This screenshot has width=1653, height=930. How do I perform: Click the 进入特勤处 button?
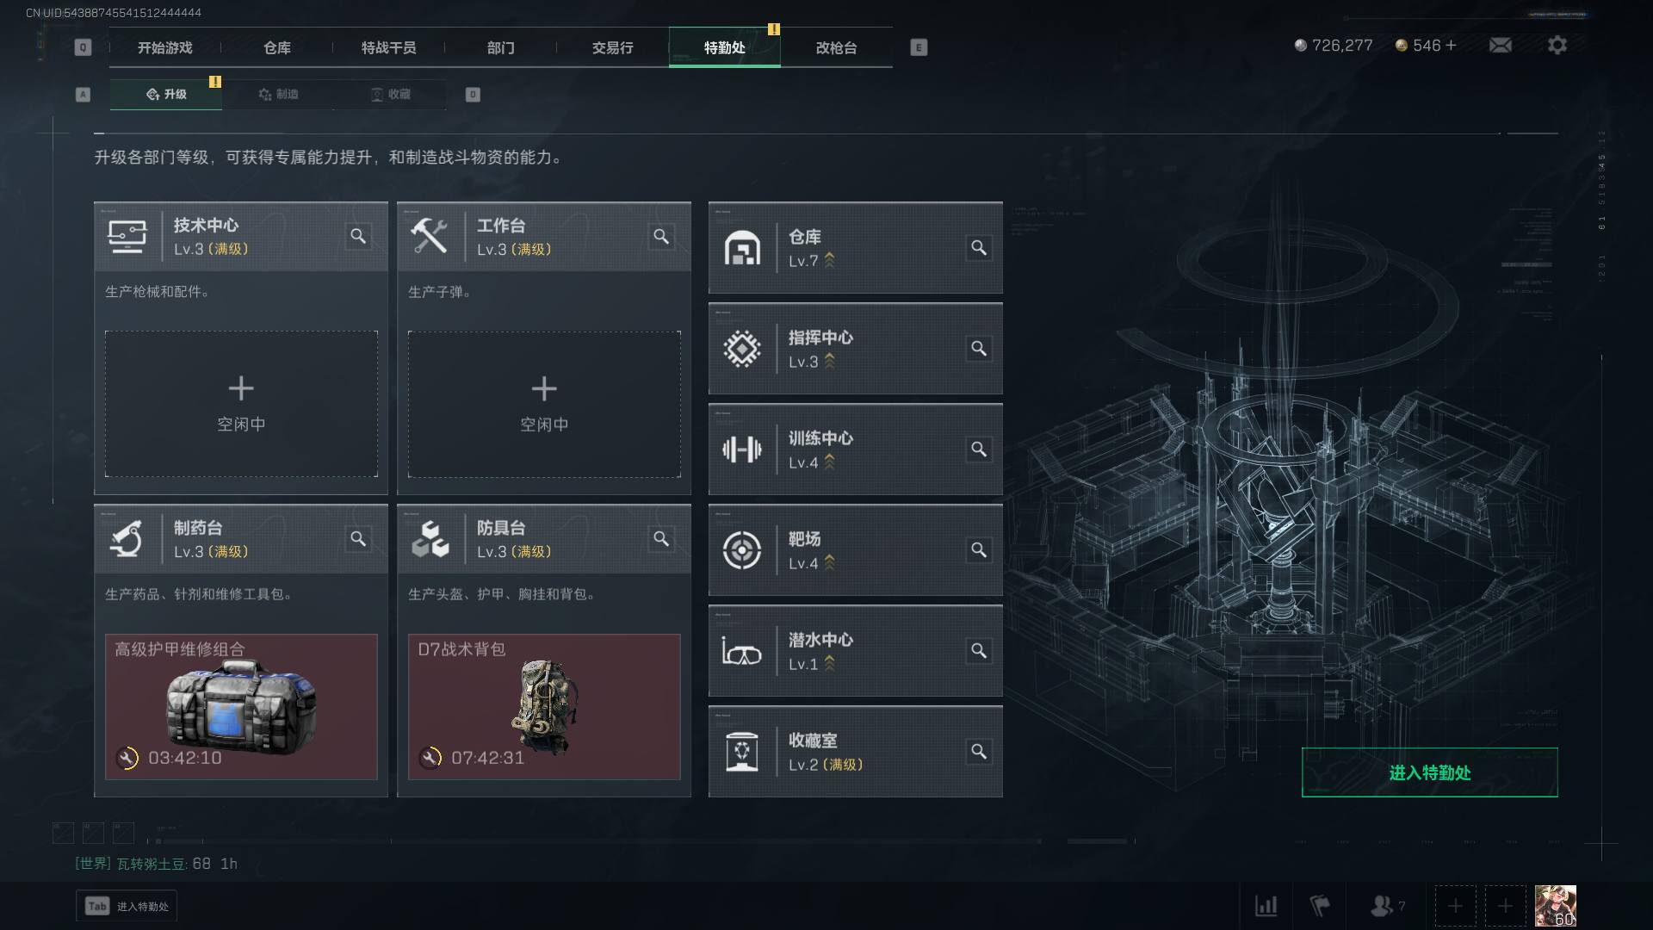(1429, 772)
